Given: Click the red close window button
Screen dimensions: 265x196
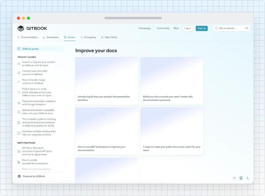Looking at the screenshot, I should pyautogui.click(x=19, y=18).
